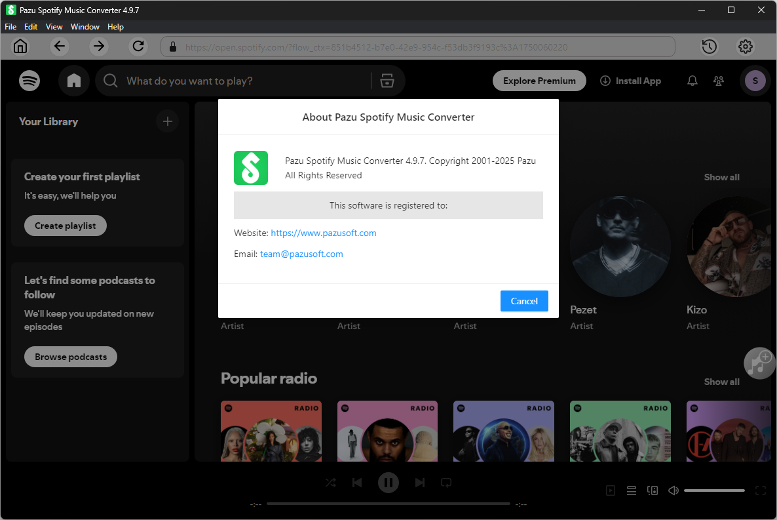The width and height of the screenshot is (777, 520).
Task: Click the team@pazusoft.com email link
Action: point(301,254)
